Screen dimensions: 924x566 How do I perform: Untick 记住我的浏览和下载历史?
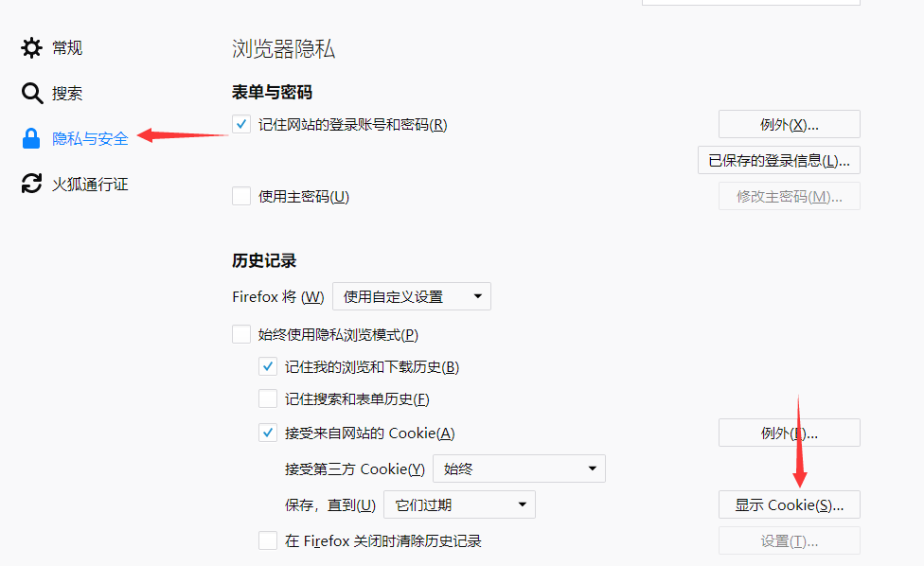click(268, 366)
